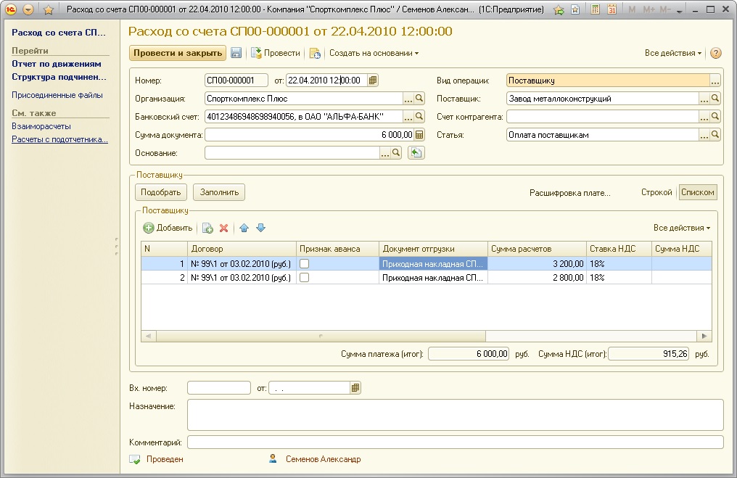Open selection button for Вид операции field
The image size is (737, 478).
(715, 81)
